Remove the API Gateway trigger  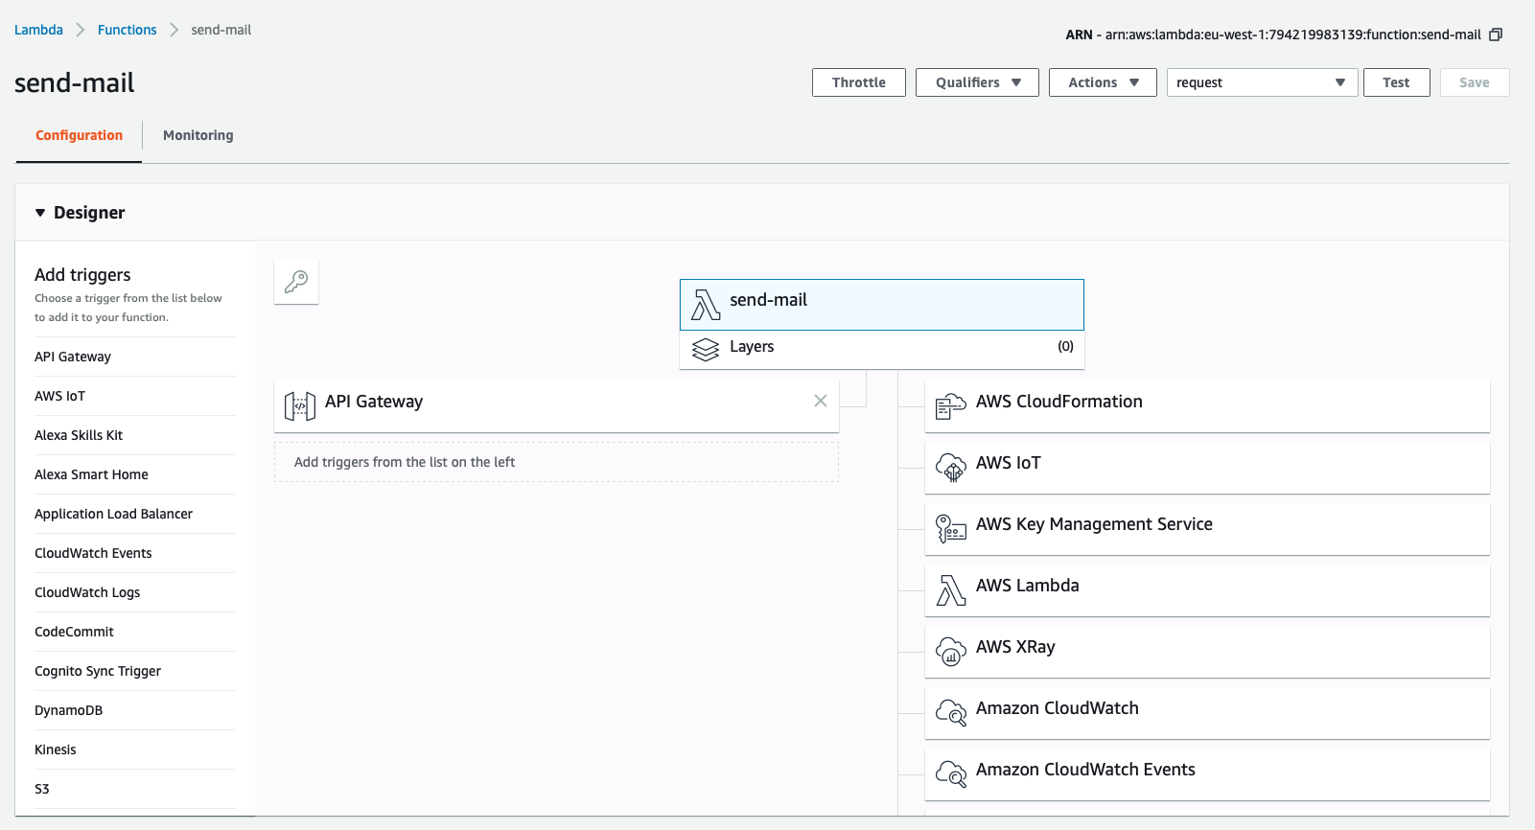coord(821,401)
